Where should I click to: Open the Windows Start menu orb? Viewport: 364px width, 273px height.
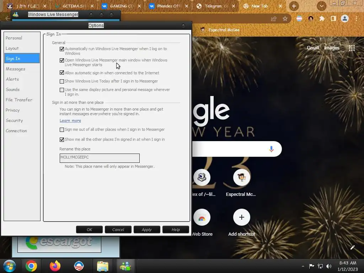coord(10,266)
